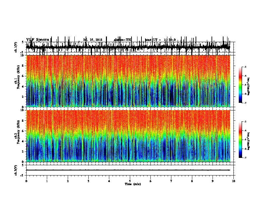This screenshot has height=203, width=263.
Task: Click the ch.2 spectrogram panel
Action: (x=128, y=136)
